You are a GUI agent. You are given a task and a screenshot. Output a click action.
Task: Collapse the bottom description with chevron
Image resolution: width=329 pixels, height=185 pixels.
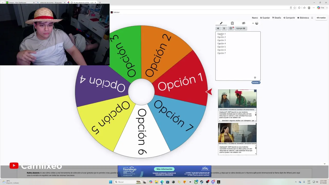click(324, 164)
